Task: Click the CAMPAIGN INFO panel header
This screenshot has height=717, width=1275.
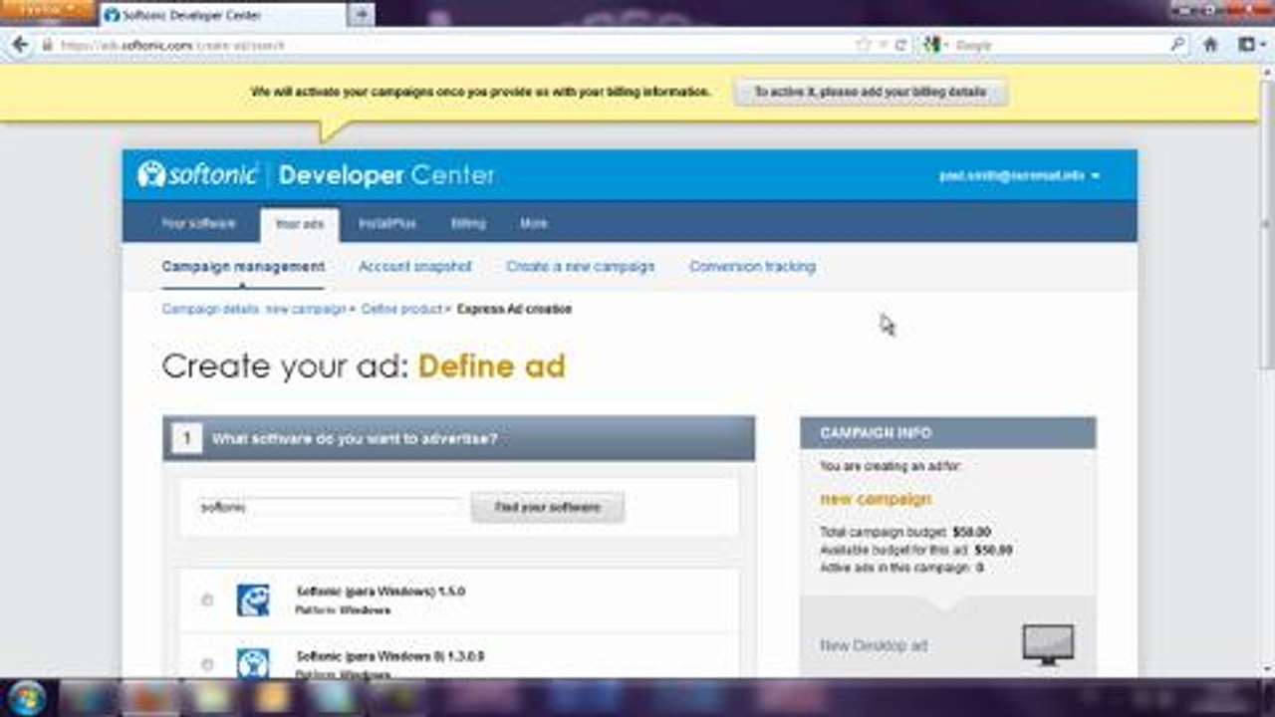Action: click(x=948, y=433)
